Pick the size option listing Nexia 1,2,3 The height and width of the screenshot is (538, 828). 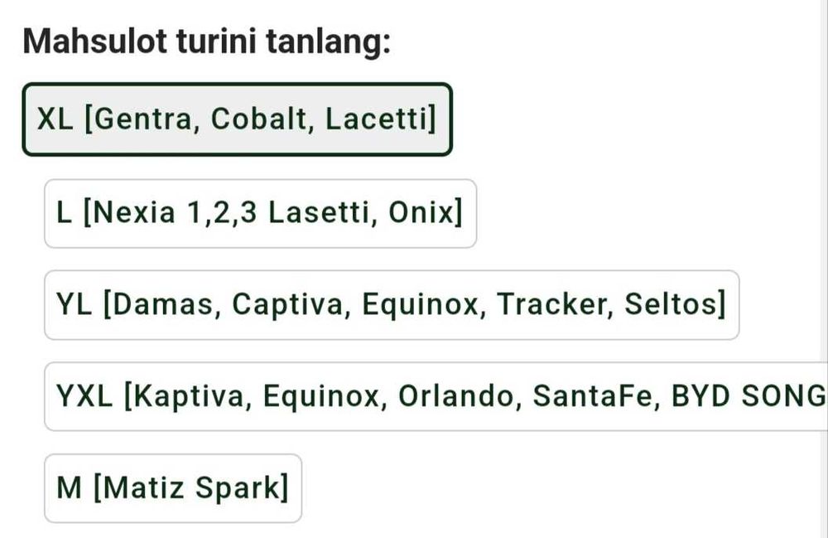point(260,214)
